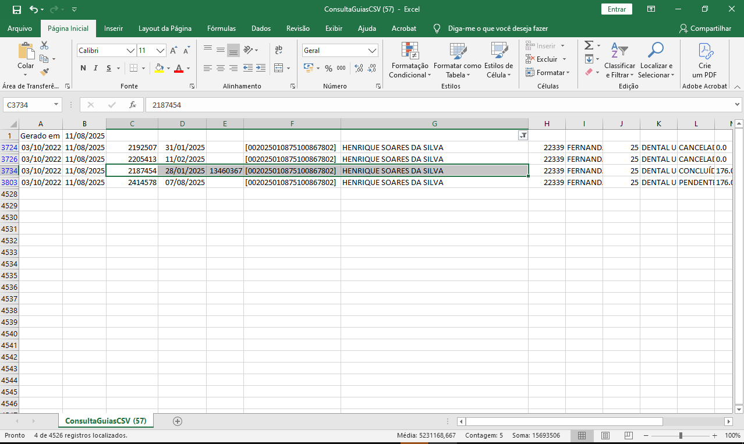
Task: Open the filter dropdown in column G
Action: click(523, 135)
